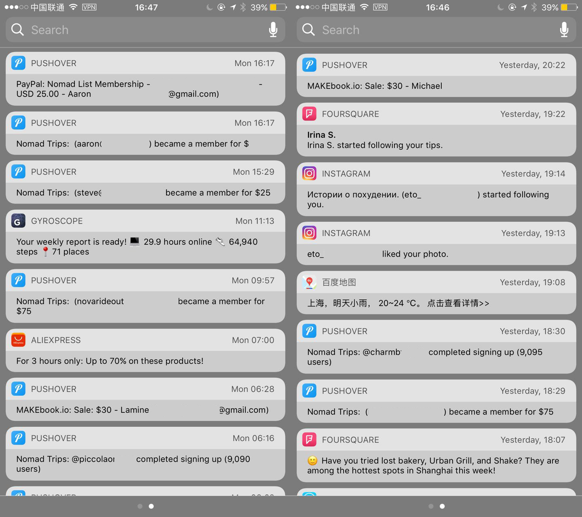
Task: Focus the Search field on the left screen
Action: (145, 30)
